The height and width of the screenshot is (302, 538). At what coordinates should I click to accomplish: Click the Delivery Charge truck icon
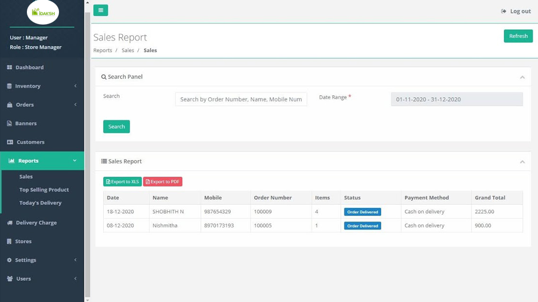tap(10, 223)
